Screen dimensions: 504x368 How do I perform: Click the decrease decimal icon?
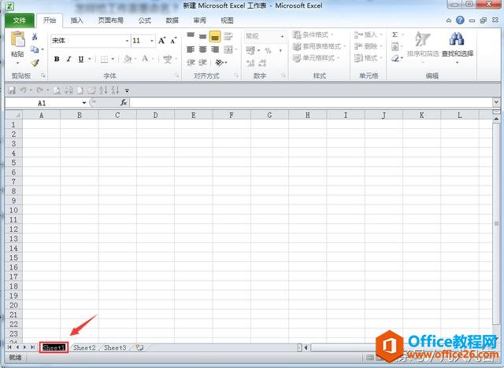[262, 63]
